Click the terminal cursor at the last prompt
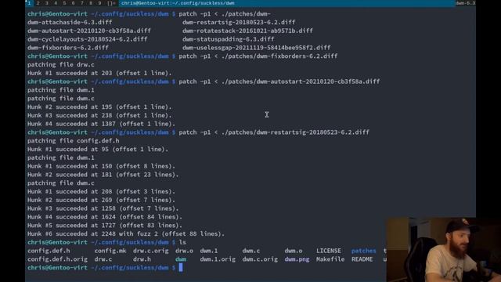501x282 pixels. pyautogui.click(x=181, y=268)
